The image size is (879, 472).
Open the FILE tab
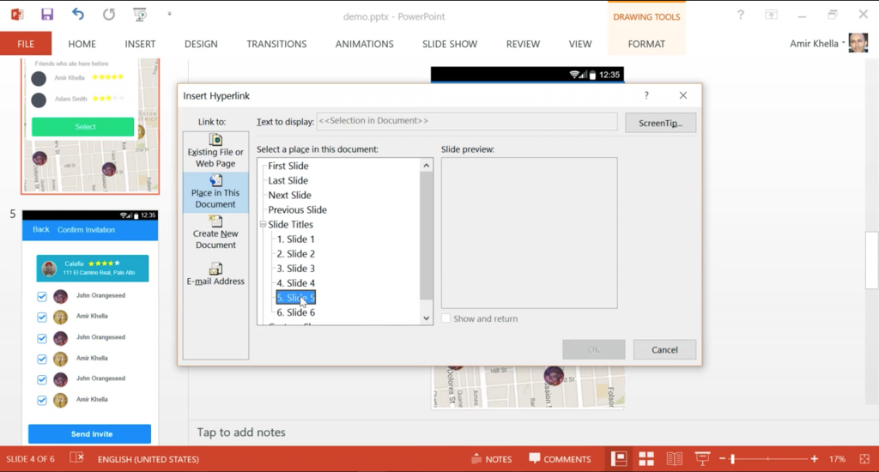26,44
